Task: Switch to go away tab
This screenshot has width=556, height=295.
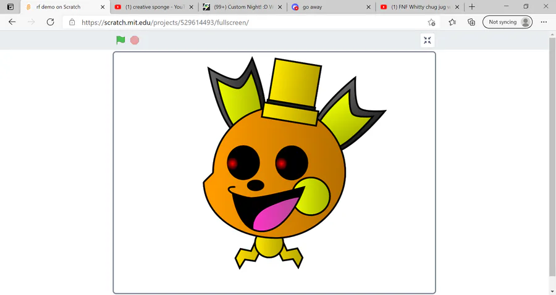Action: tap(331, 7)
